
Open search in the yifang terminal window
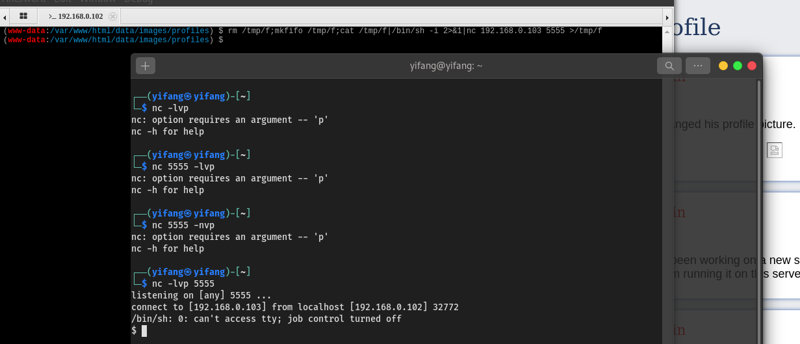pos(669,66)
